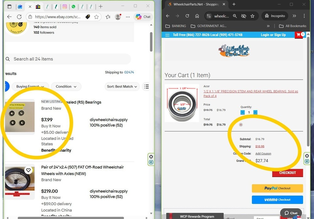
Task: Click the Add Coupon link
Action: pyautogui.click(x=263, y=153)
